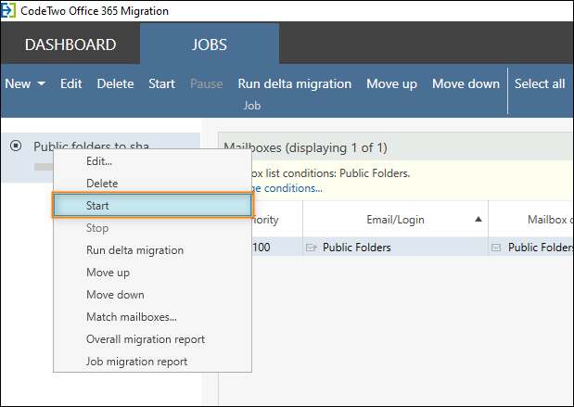Click the Mailboxes (displaying 1 of 1) heading
Screen dimensions: 574x407
point(305,147)
